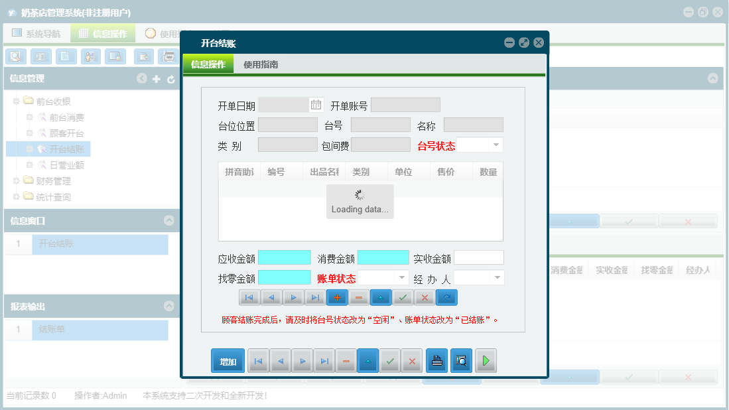Click the calendar icon beside 开单日期
The width and height of the screenshot is (729, 410).
pyautogui.click(x=316, y=104)
